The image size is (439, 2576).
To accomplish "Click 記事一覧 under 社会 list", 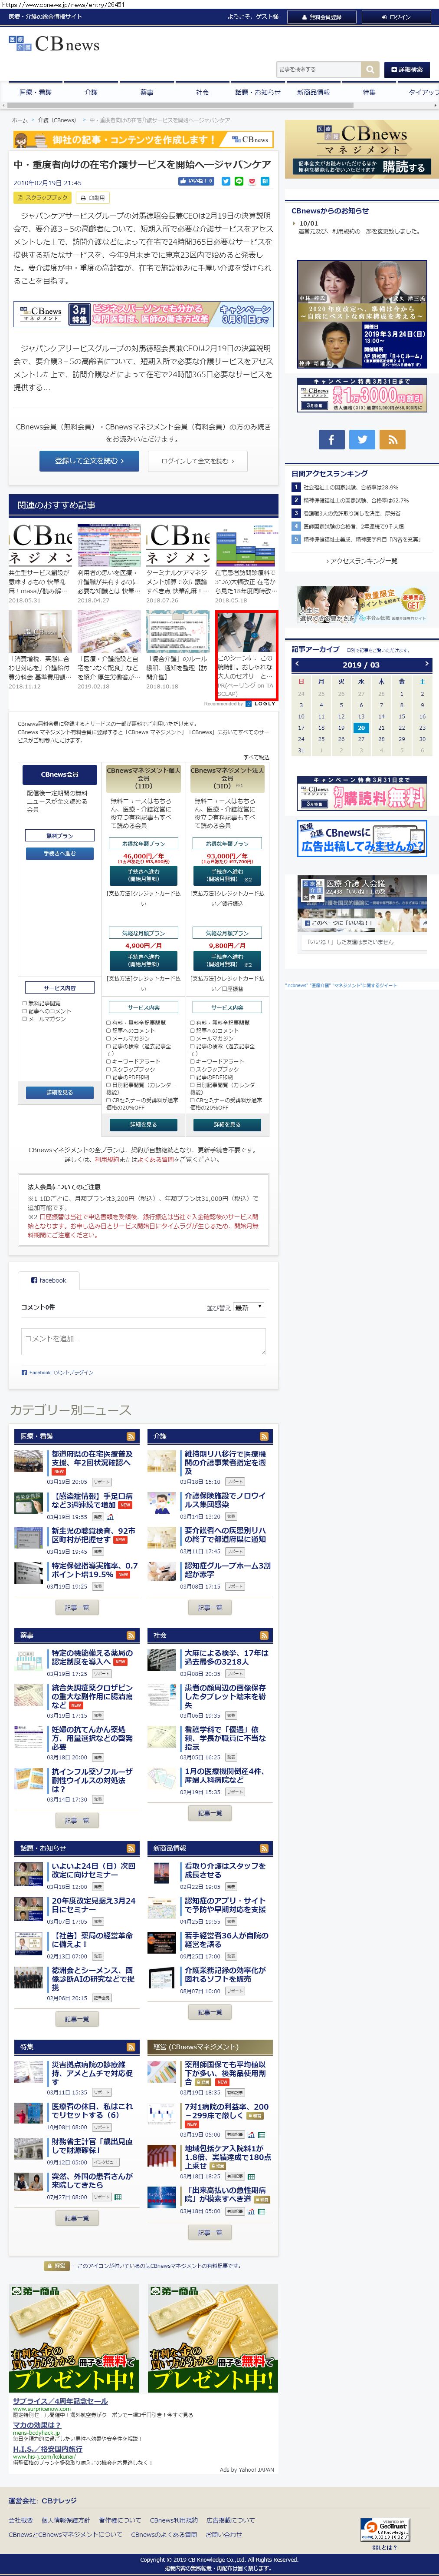I will (x=210, y=1813).
